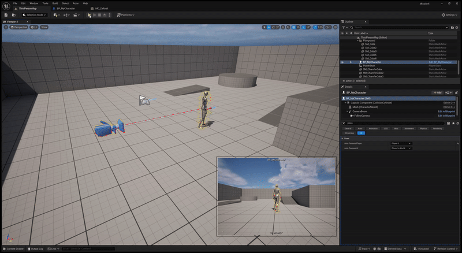Click the Show viewport flags button
The height and width of the screenshot is (253, 462).
44,27
